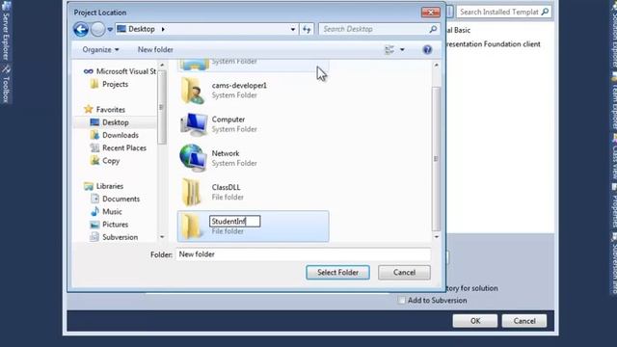
Task: Enable Add to Subversion checkbox
Action: [401, 300]
